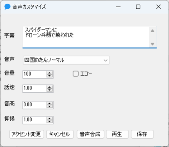The width and height of the screenshot is (169, 147).
Task: Raise 音高 pitch with up arrow
Action: pyautogui.click(x=50, y=104)
